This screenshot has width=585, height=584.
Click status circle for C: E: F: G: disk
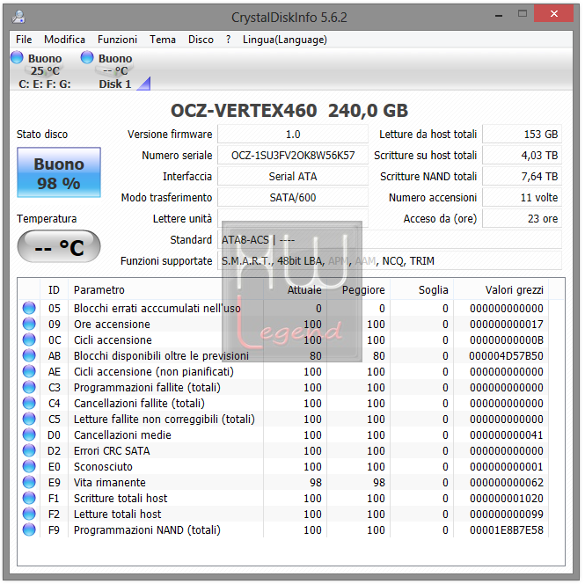click(17, 57)
